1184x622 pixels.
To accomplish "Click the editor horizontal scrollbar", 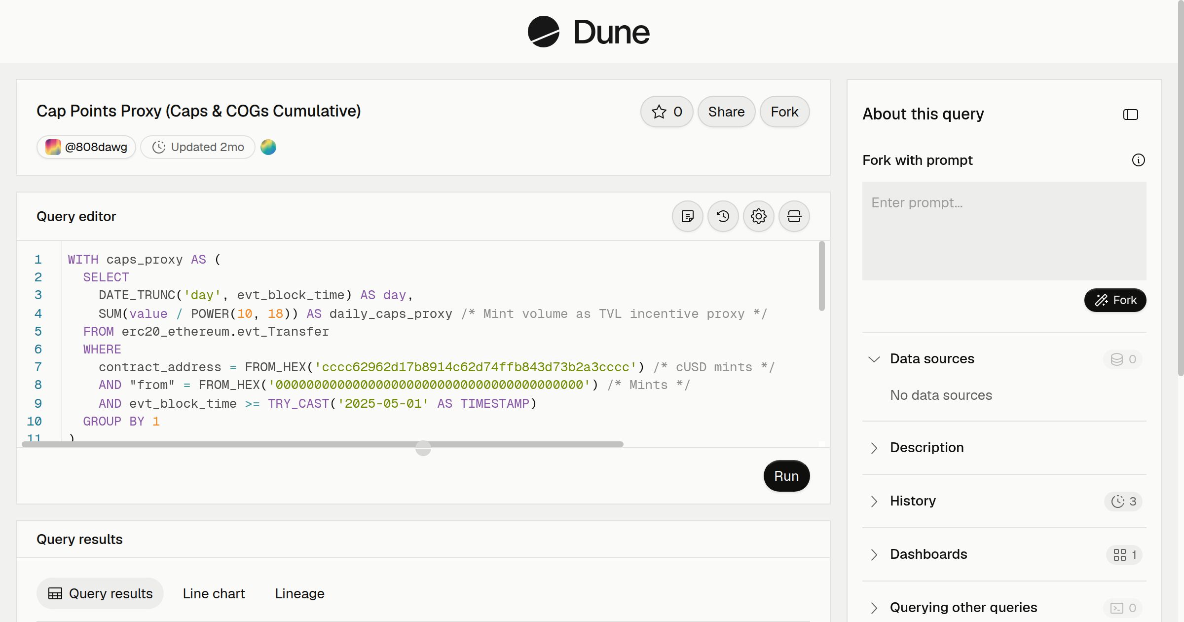I will 323,444.
